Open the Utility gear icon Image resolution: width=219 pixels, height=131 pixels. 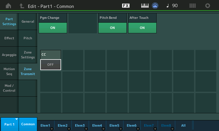tap(208, 6)
